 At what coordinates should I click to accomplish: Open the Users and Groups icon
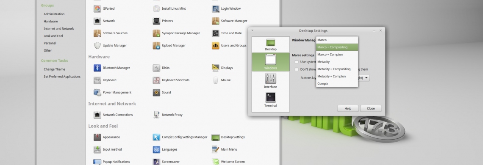216,46
